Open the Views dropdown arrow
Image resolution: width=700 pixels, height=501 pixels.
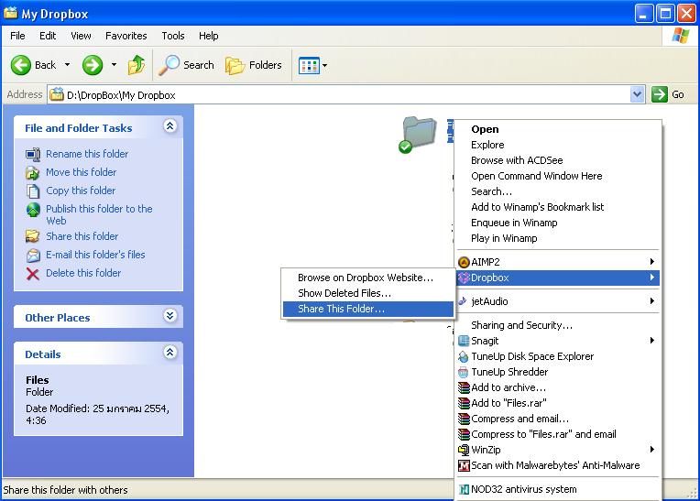click(324, 66)
